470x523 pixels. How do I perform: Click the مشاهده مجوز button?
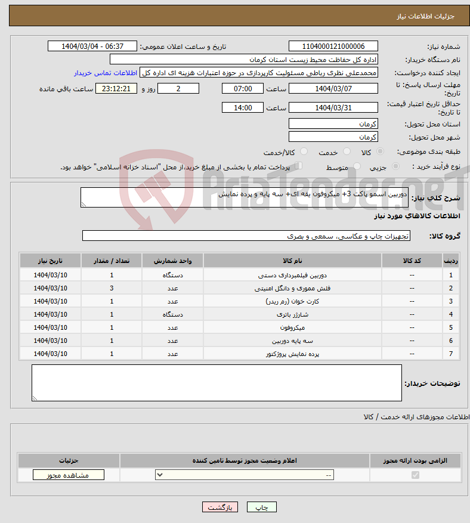click(x=69, y=475)
